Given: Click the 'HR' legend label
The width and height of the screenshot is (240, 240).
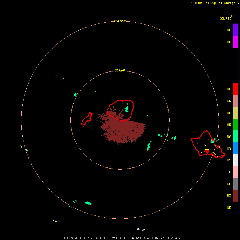Looking at the screenshot, I should [229, 125].
